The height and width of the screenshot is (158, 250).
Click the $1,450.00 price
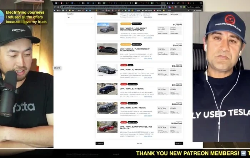177,45
